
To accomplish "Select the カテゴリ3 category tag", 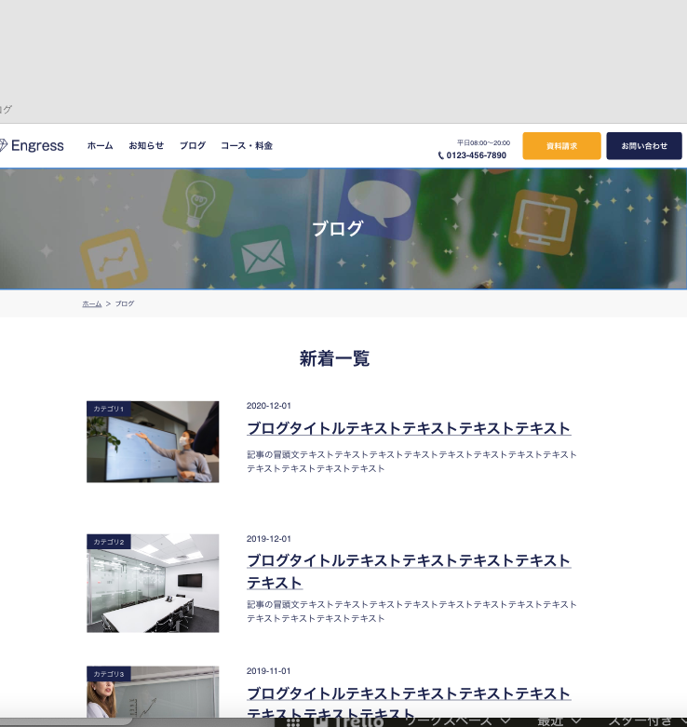I will 109,674.
